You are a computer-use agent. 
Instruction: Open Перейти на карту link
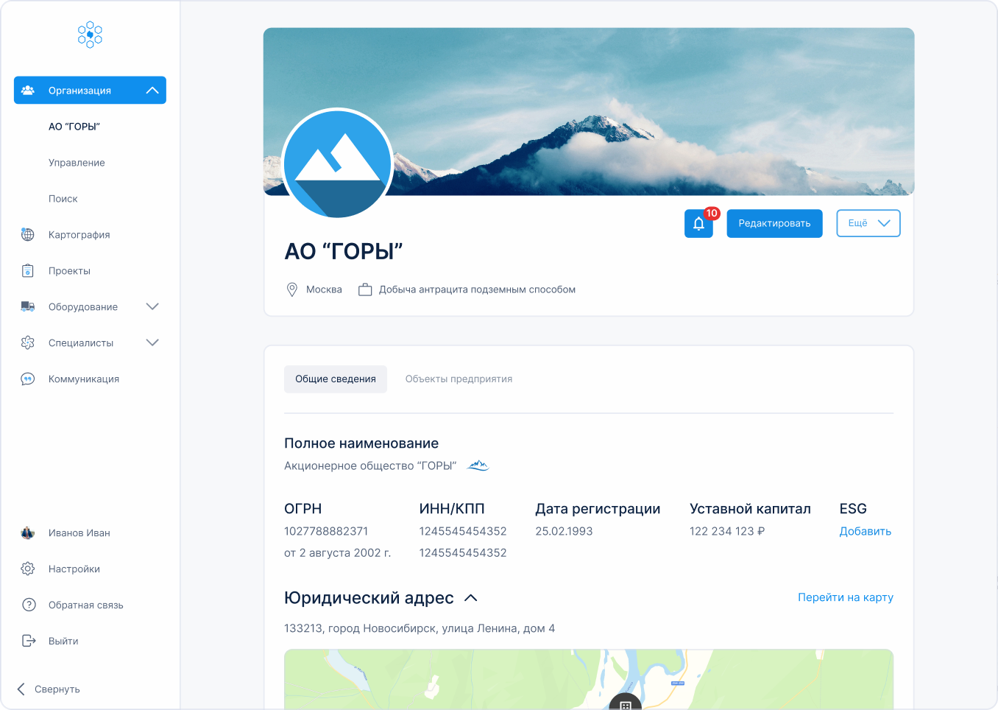(x=846, y=597)
